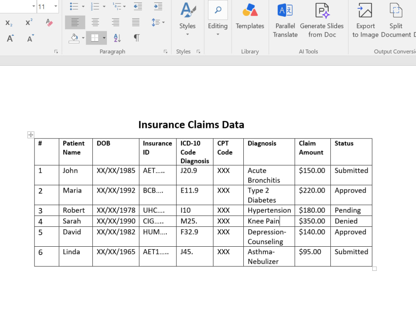Toggle center alignment
Viewport: 416px width, 312px height.
95,22
